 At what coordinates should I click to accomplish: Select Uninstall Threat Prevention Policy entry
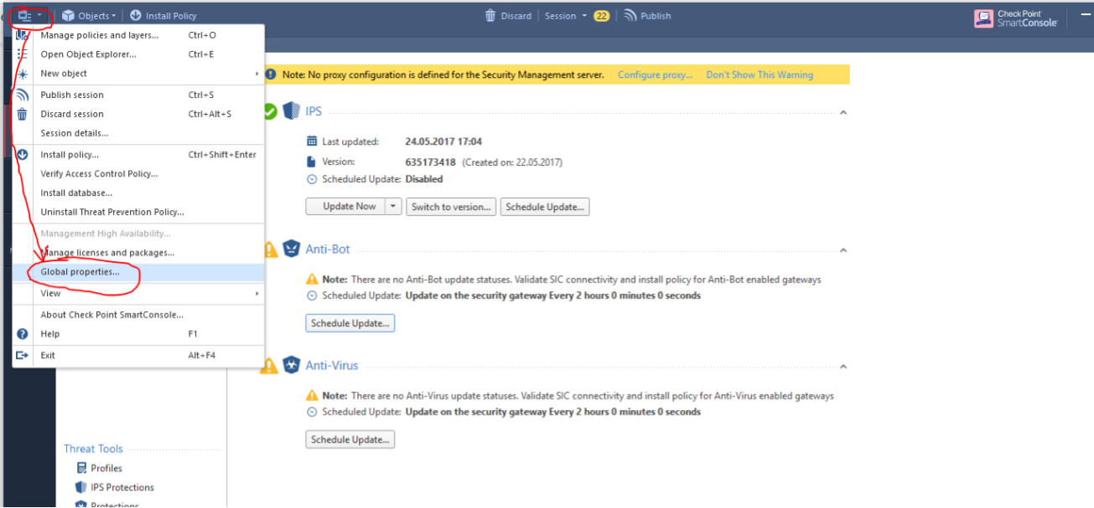tap(138, 213)
